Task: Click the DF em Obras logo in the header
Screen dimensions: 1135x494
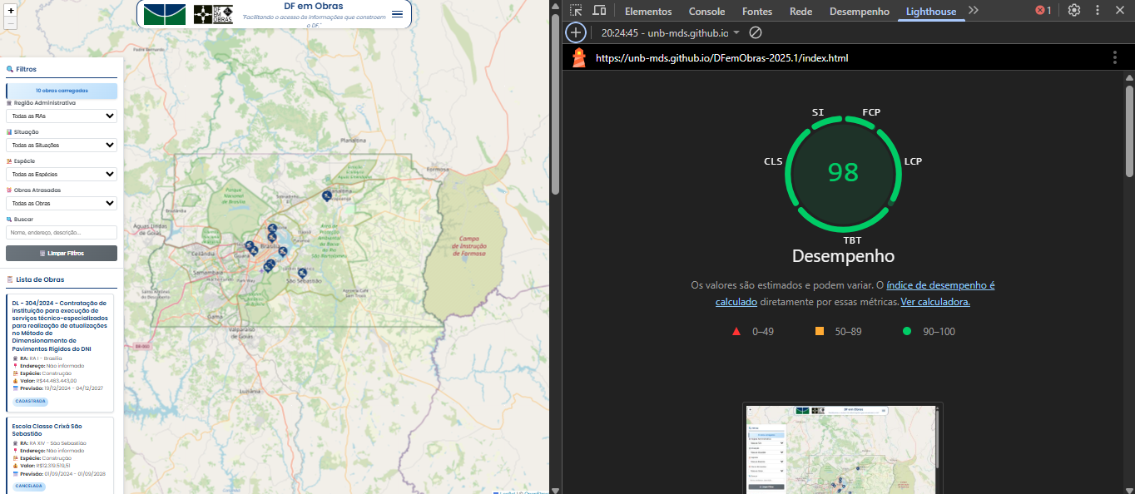Action: click(x=213, y=14)
